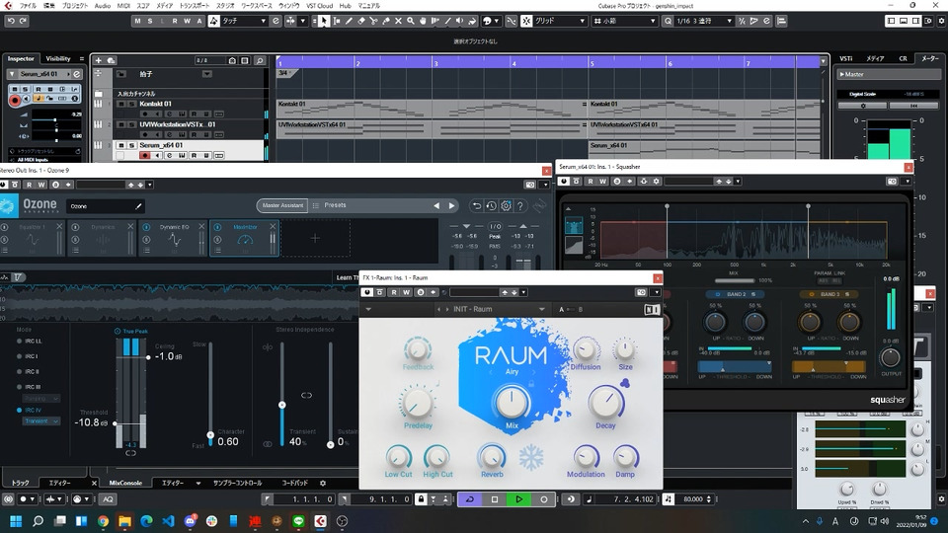This screenshot has width=948, height=533.
Task: Edit Ozone preset name pencil icon
Action: (138, 206)
